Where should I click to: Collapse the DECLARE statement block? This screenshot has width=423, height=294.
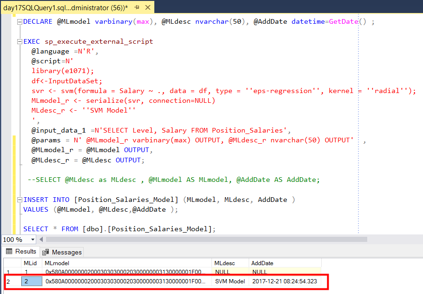pos(20,21)
